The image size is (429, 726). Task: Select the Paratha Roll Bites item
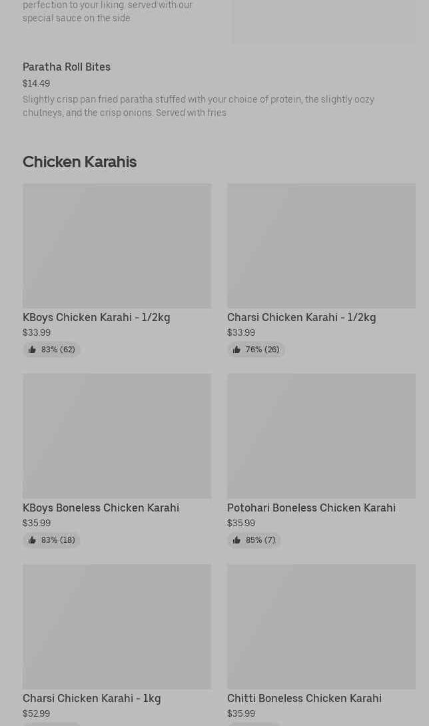coord(67,67)
